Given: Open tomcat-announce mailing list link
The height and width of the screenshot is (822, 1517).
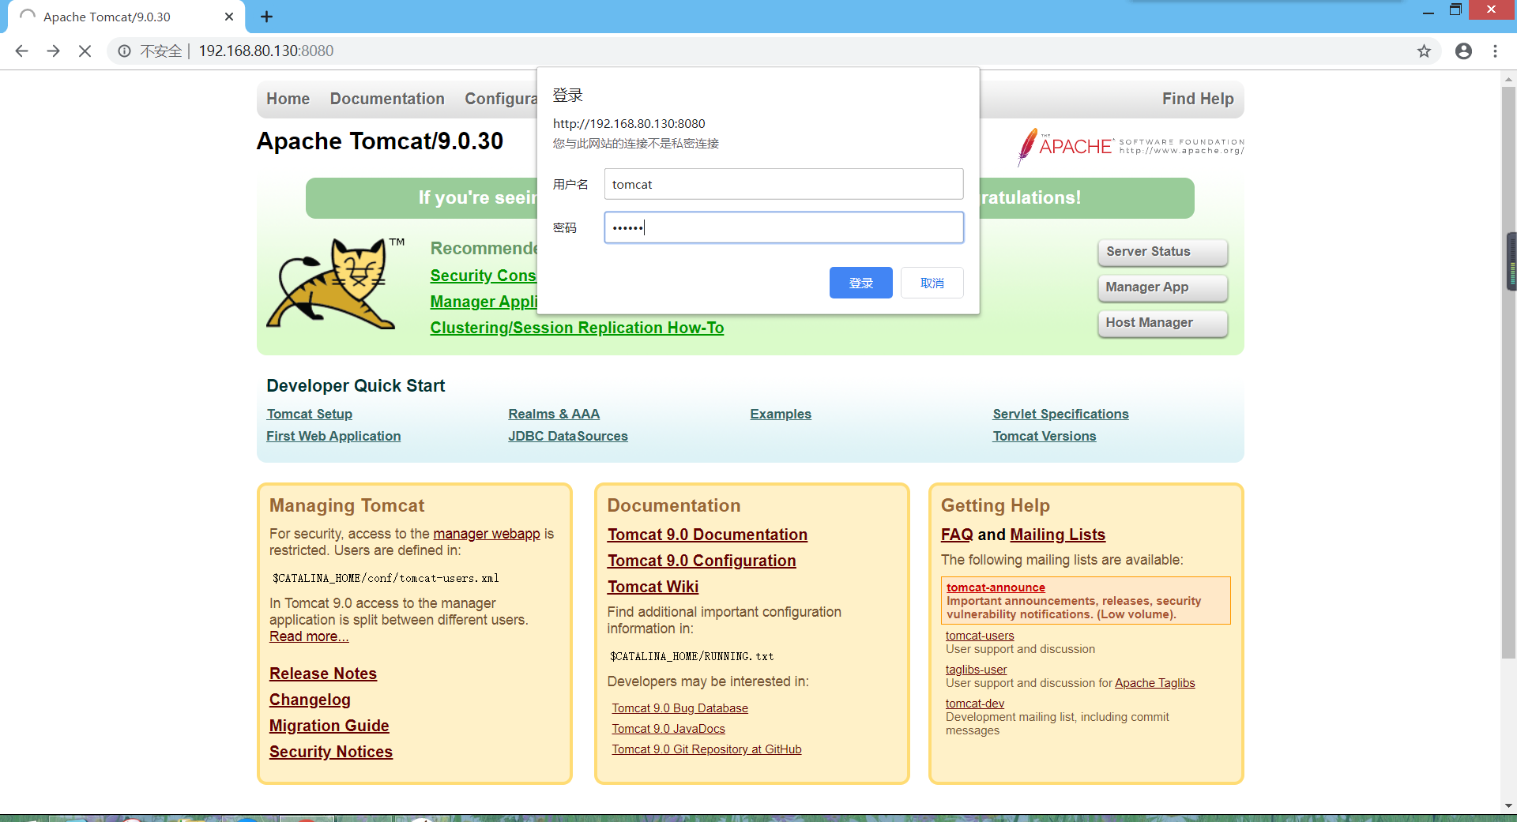Looking at the screenshot, I should (996, 587).
